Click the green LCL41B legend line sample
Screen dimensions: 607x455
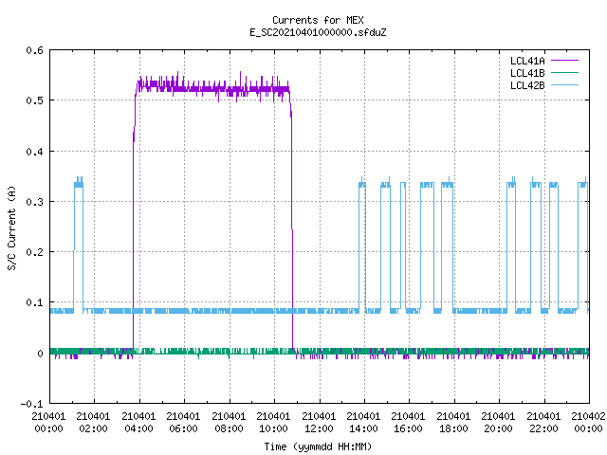(x=564, y=73)
